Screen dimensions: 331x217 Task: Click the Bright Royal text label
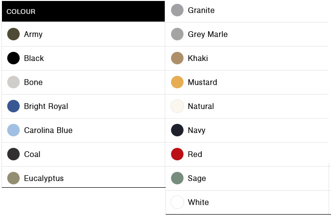pyautogui.click(x=46, y=106)
